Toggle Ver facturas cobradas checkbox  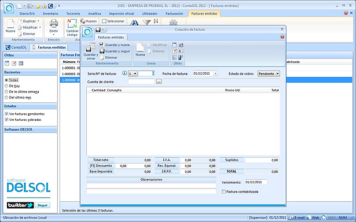(6, 120)
